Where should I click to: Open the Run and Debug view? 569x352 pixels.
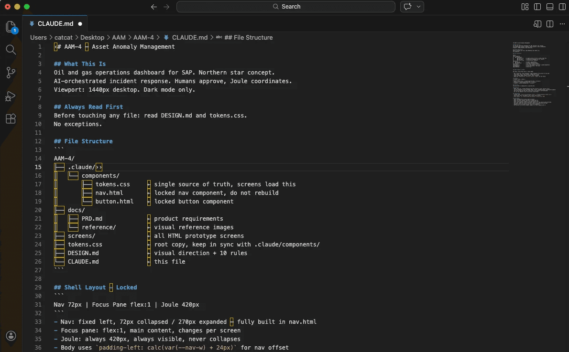pos(11,96)
